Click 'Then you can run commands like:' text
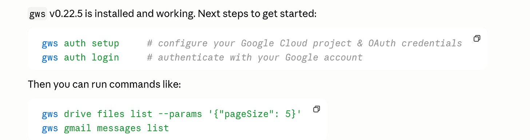This screenshot has height=140, width=530. 104,85
